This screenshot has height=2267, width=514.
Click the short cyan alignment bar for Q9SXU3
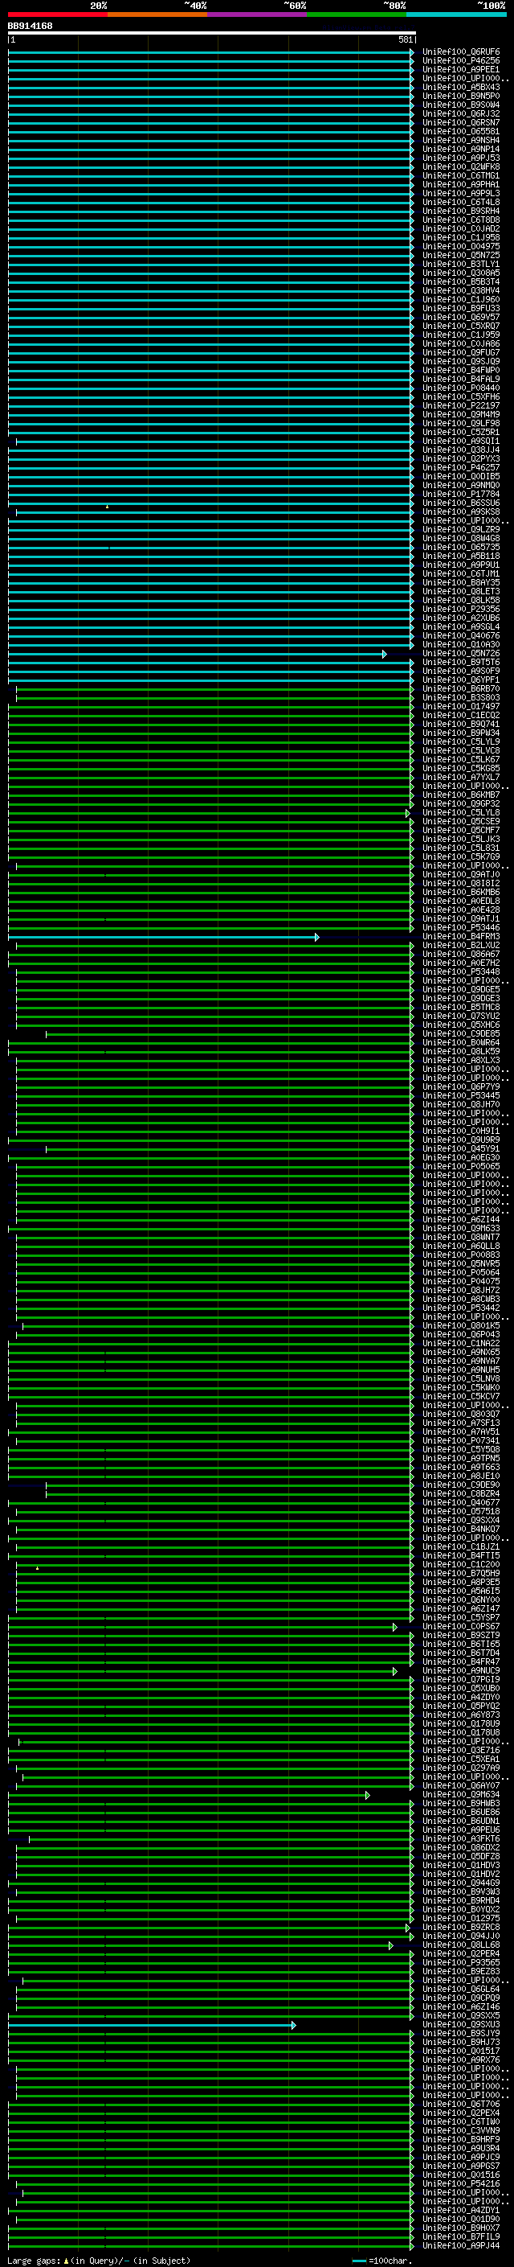coord(152,2025)
